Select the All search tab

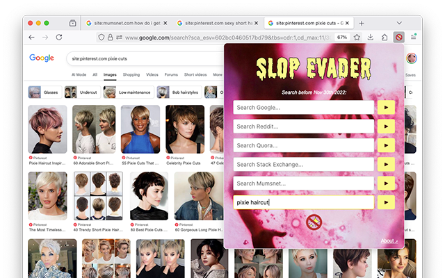(95, 74)
